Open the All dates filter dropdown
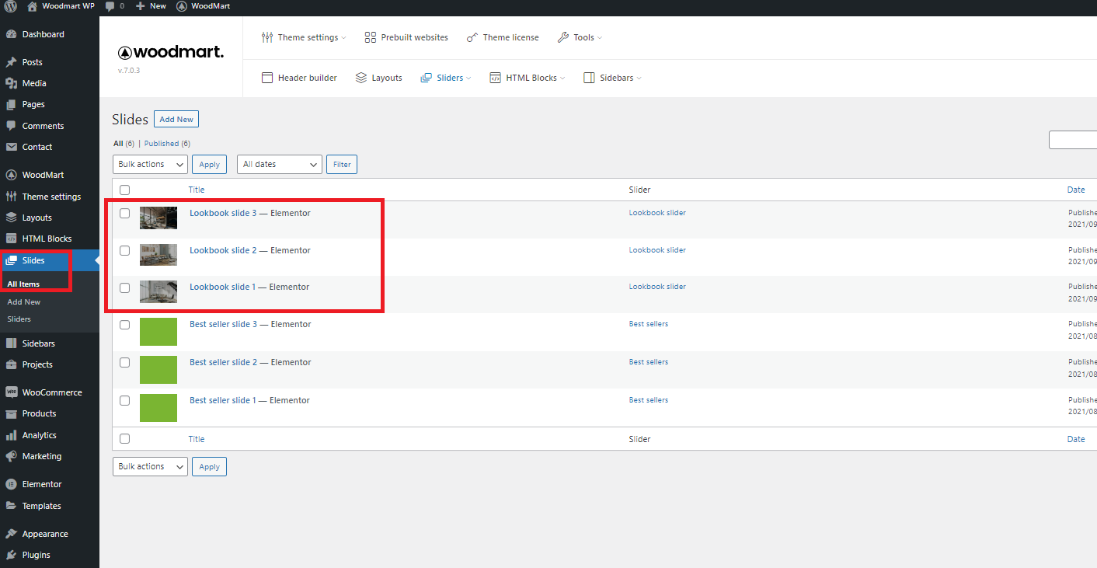Image resolution: width=1097 pixels, height=568 pixels. (x=280, y=164)
